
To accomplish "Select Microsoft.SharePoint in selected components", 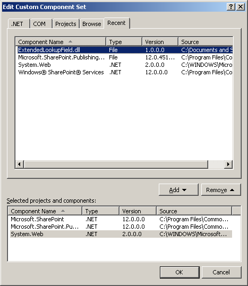I will 121,219.
